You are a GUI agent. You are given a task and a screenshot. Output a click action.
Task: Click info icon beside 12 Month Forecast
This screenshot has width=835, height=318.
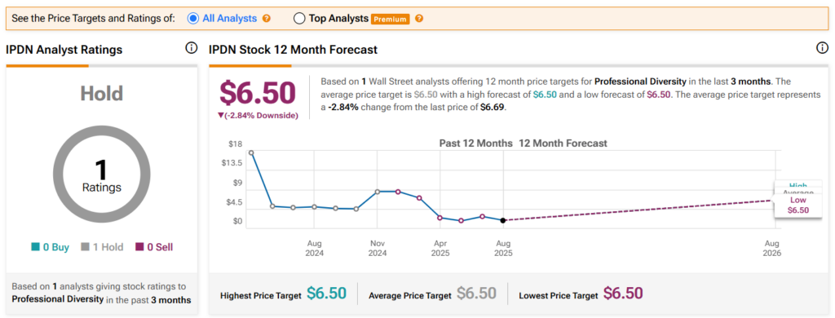[x=822, y=48]
